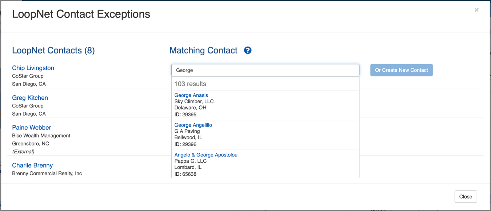Open the Charlie Brenny contact link
The width and height of the screenshot is (491, 211).
point(32,166)
